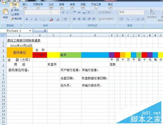Align text left

pos(75,19)
